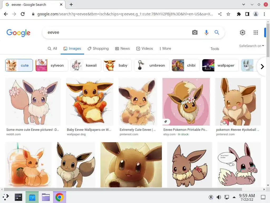Click the Chrome icon in the taskbar
The height and width of the screenshot is (203, 270).
(x=59, y=197)
